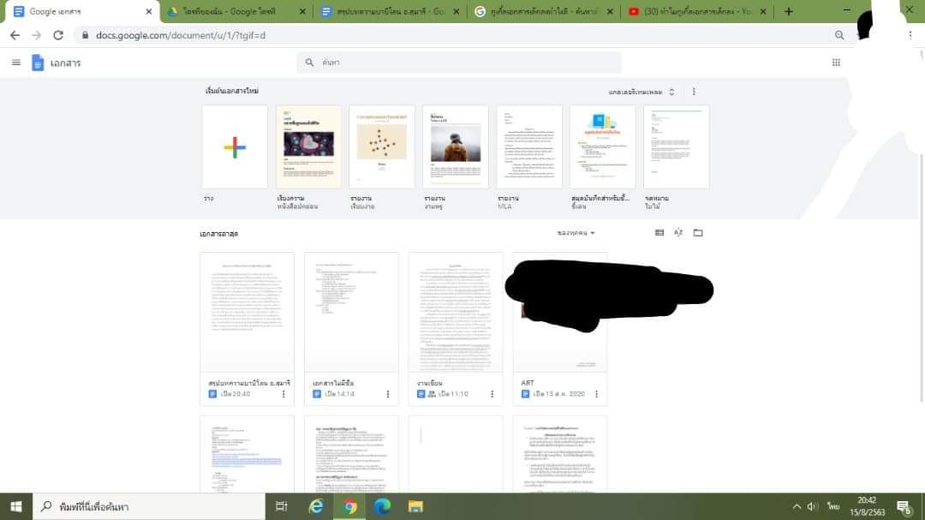Click the zoom magnifier icon in address bar

(x=838, y=35)
